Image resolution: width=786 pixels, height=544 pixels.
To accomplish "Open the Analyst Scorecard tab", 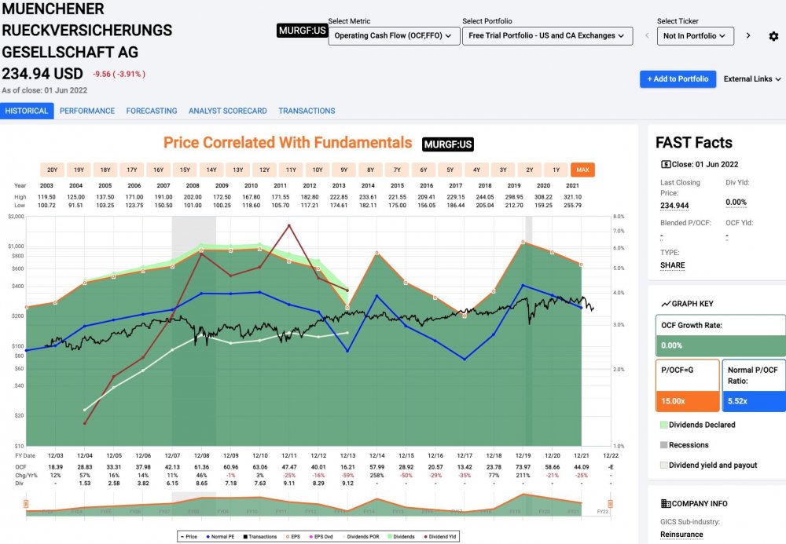I will (228, 111).
